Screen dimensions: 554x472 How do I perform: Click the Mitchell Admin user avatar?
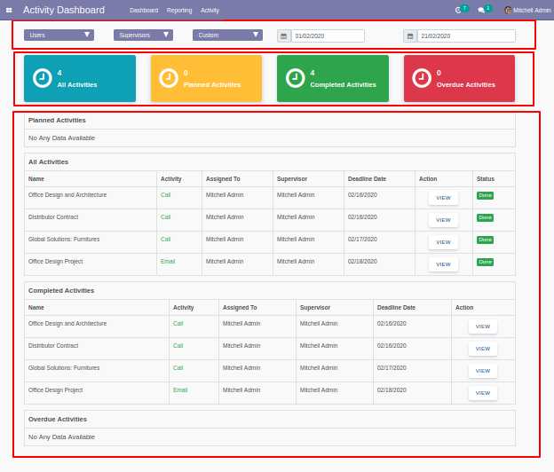[x=508, y=11]
